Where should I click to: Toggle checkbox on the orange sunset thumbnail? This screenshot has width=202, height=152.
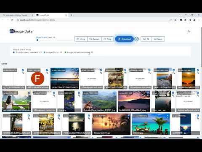tap(198, 70)
